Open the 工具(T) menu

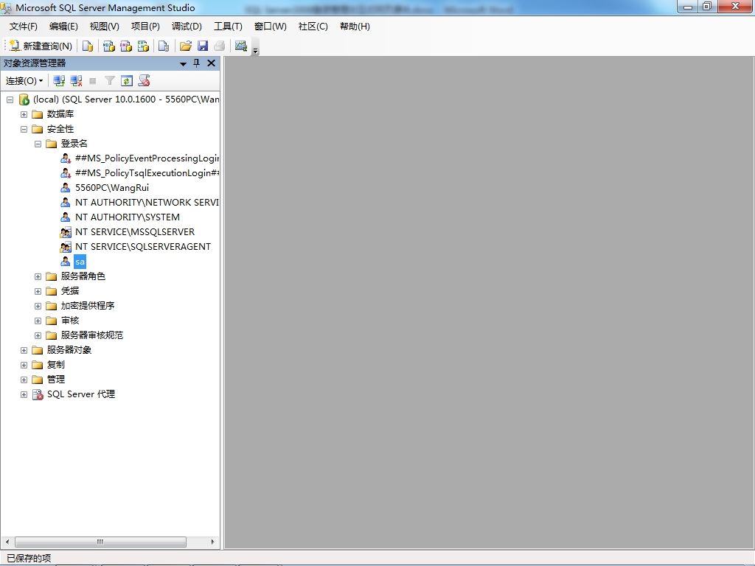(x=229, y=27)
